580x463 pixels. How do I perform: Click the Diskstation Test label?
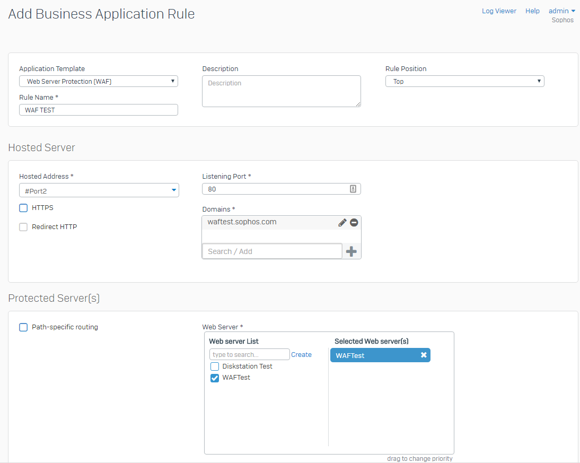[x=247, y=366]
